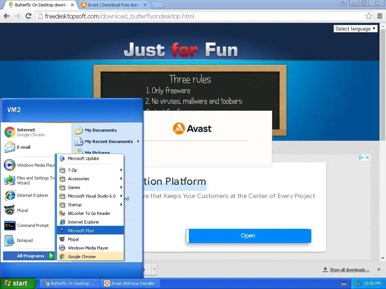Select Windows Media Player in programs list
The height and width of the screenshot is (289, 386).
coord(90,248)
